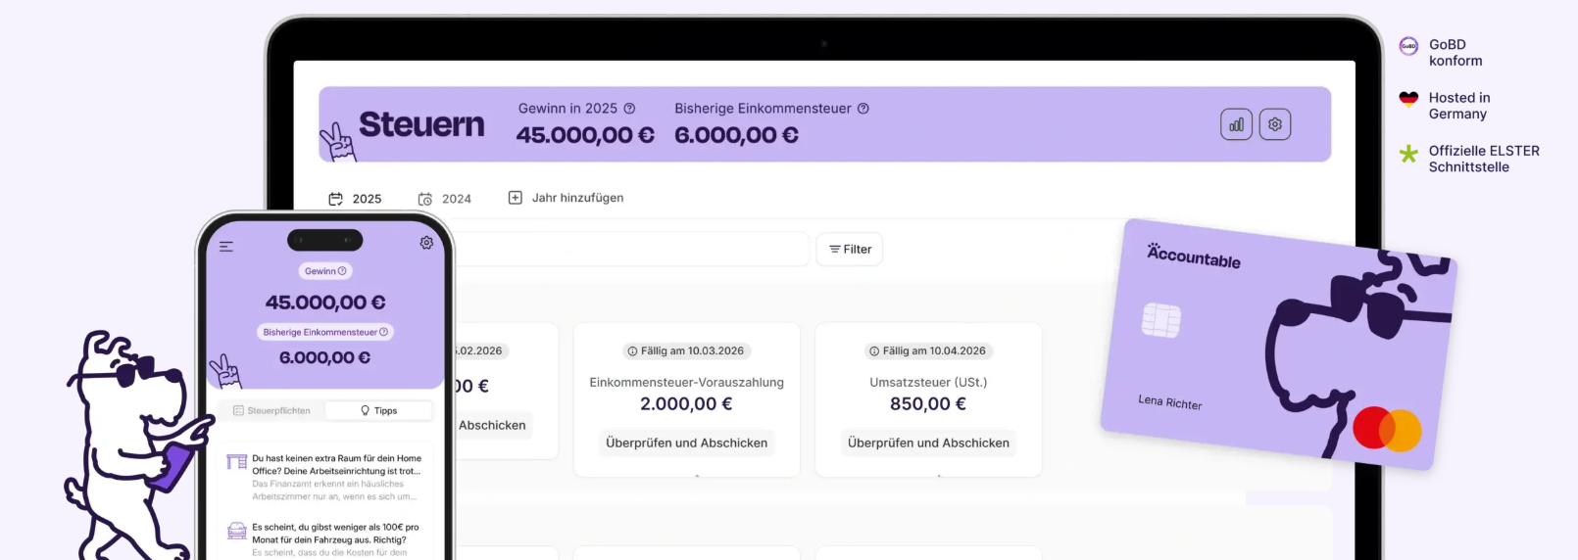Image resolution: width=1578 pixels, height=560 pixels.
Task: Click the Offizielle ELSTER Schnittstelle label
Action: pyautogui.click(x=1484, y=159)
